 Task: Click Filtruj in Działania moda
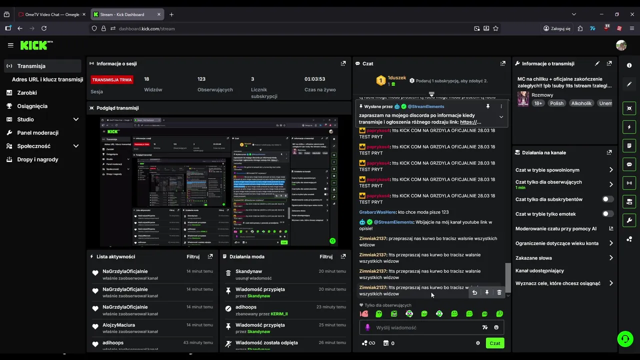point(326,256)
